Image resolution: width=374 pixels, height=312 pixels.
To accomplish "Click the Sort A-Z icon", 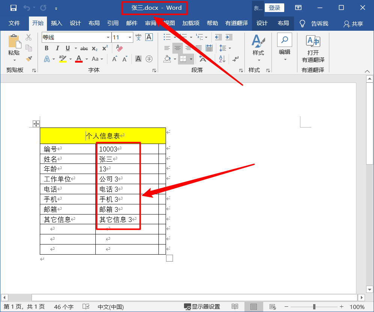I will tap(222, 59).
